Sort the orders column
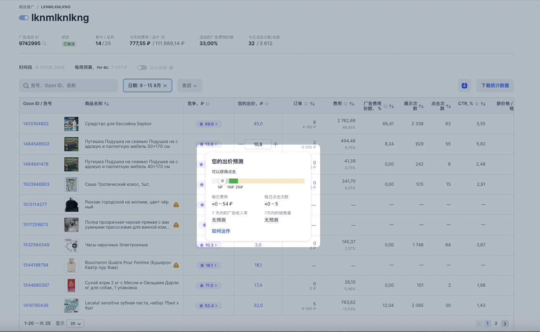 click(x=312, y=104)
